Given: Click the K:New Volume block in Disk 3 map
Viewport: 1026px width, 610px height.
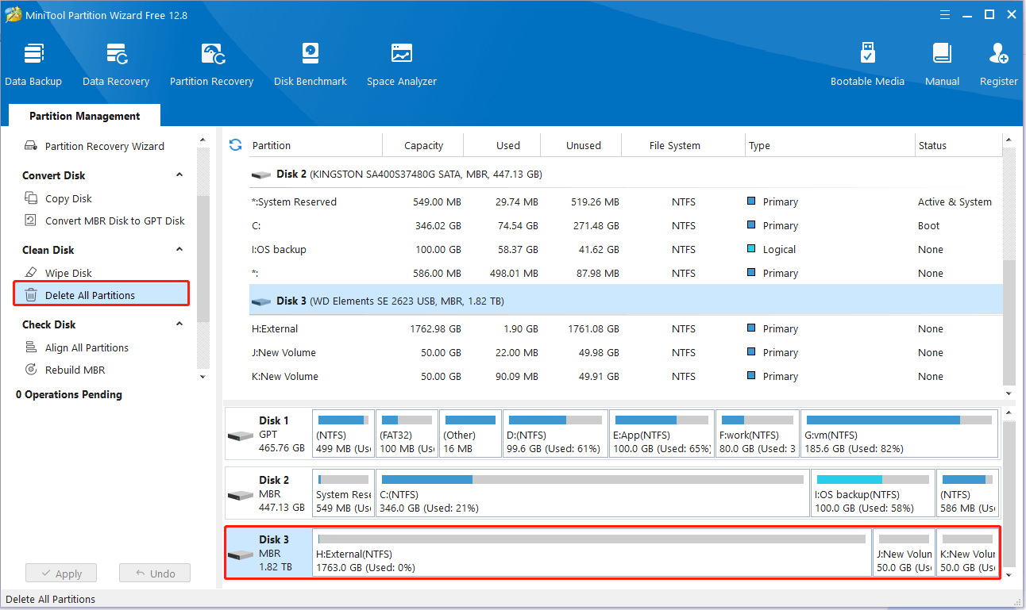Looking at the screenshot, I should pos(967,554).
